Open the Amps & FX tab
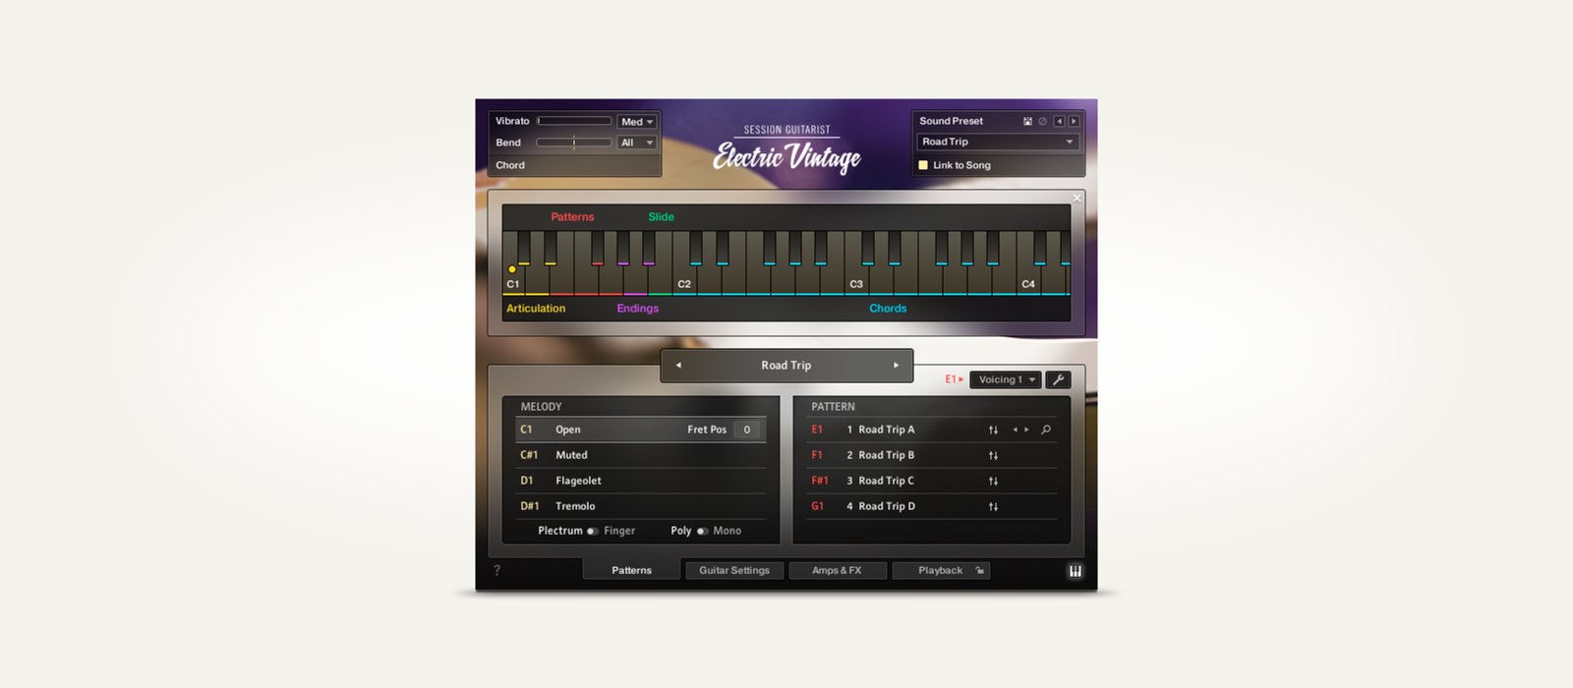Image resolution: width=1573 pixels, height=688 pixels. pos(837,571)
